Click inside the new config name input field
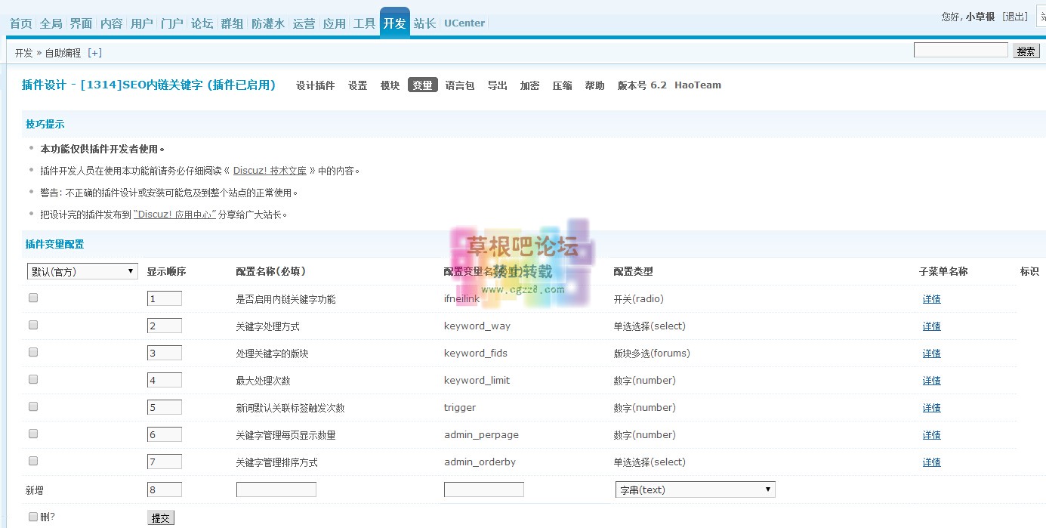 [276, 489]
